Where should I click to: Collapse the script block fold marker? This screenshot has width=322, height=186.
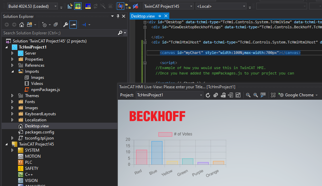pyautogui.click(x=145, y=63)
